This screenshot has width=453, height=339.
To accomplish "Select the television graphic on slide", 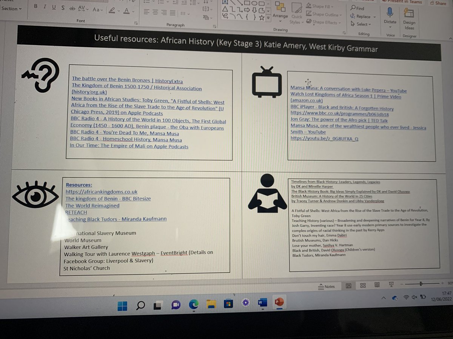I will pos(267,82).
